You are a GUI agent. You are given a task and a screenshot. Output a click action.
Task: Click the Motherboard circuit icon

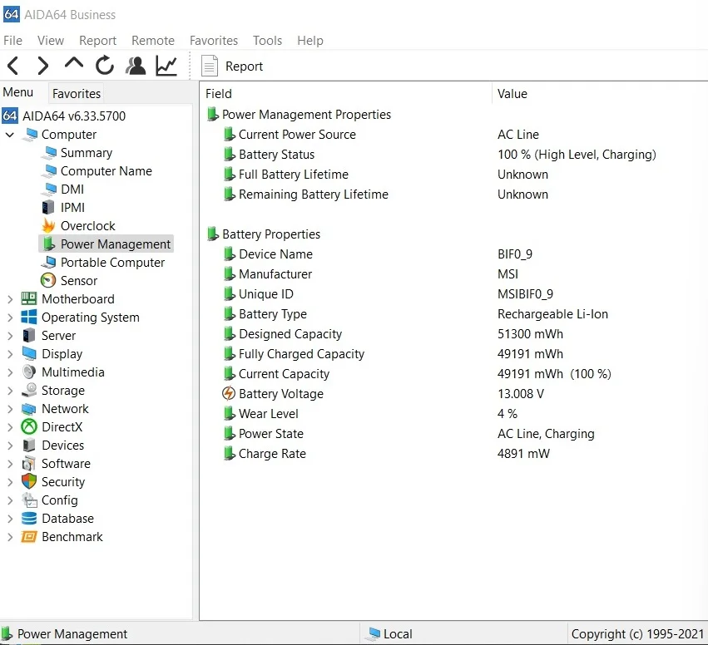click(29, 298)
